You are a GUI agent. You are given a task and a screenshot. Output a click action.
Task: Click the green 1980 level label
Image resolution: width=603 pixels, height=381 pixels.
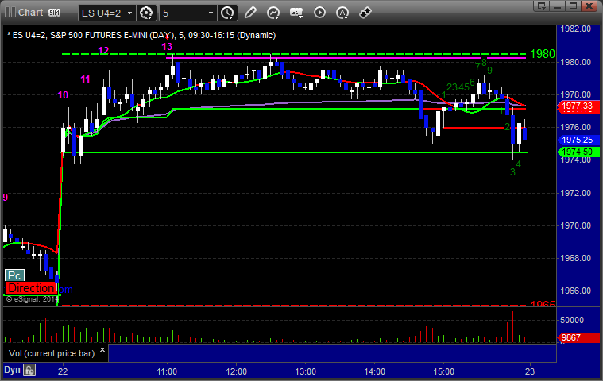tap(543, 54)
